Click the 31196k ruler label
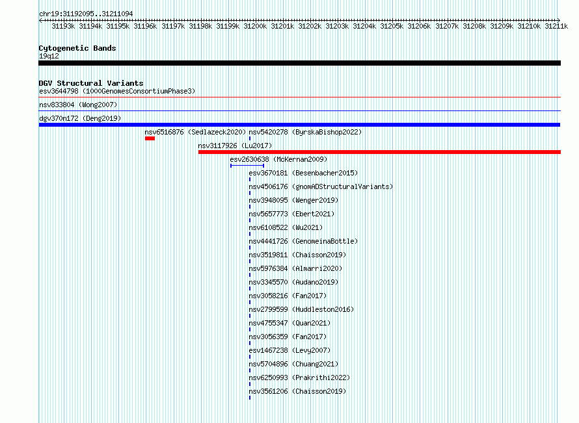Viewport: 579px width, 423px height. tap(145, 26)
